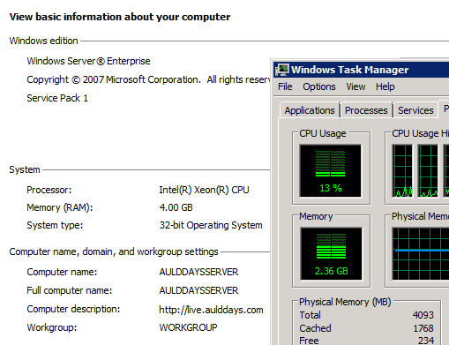449x345 pixels.
Task: Click the System section header
Action: 25,169
